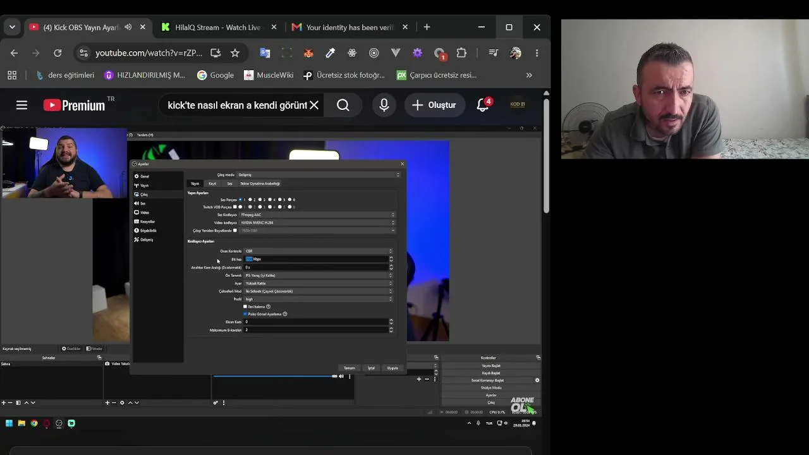Open the YouTube guide hamburger menu
Viewport: 809px width, 455px height.
tap(22, 106)
